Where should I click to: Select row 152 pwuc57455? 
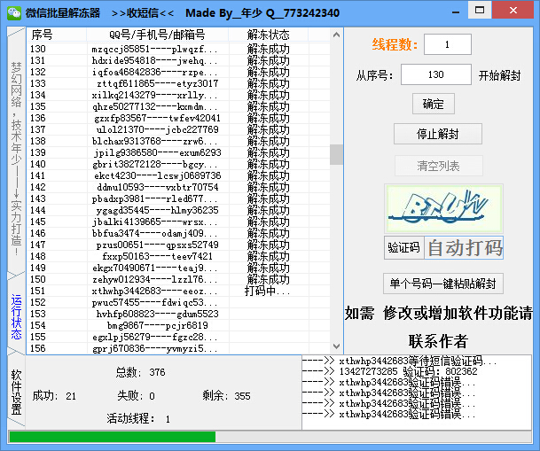point(178,302)
